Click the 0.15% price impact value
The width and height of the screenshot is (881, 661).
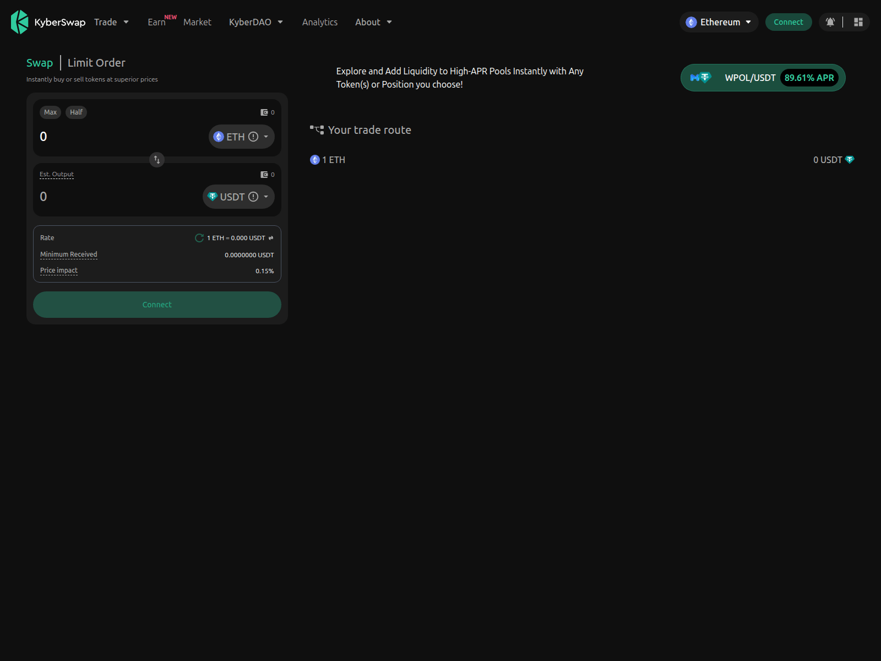[264, 271]
